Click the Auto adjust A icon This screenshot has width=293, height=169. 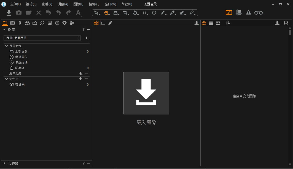coord(79,13)
